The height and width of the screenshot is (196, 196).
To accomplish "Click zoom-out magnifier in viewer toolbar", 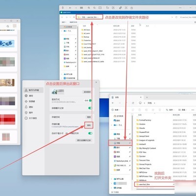I will (95, 8).
